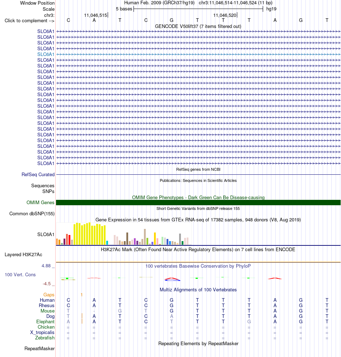Click 'Human Feb. 2009 (GRCh37/hg19)' assembly text
The height and width of the screenshot is (357, 341).
(x=159, y=3)
